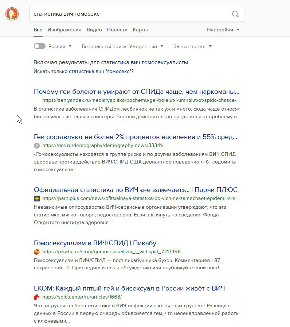
Task: Open result Официальная статистика по ВИЧ
Action: tap(136, 190)
